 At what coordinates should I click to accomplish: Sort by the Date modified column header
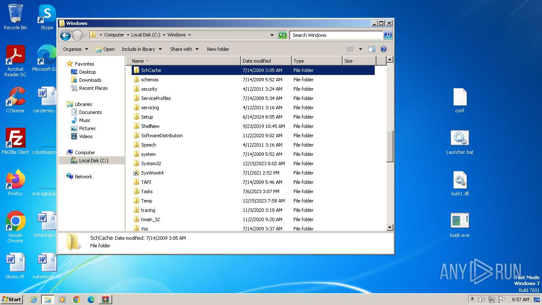(266, 61)
